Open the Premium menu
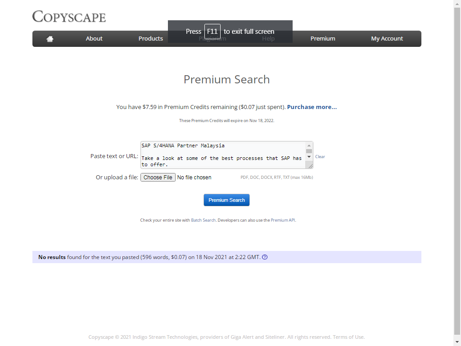The height and width of the screenshot is (346, 461). (x=323, y=39)
